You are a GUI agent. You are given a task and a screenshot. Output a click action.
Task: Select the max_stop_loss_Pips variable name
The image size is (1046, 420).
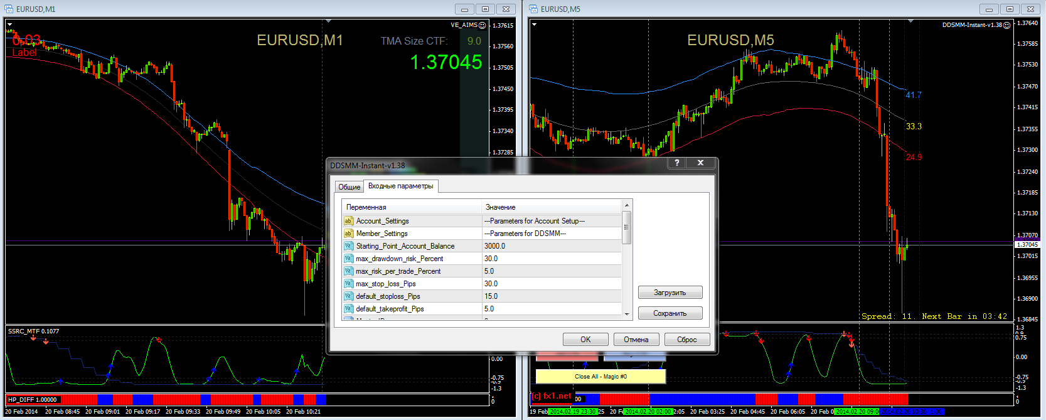(385, 284)
